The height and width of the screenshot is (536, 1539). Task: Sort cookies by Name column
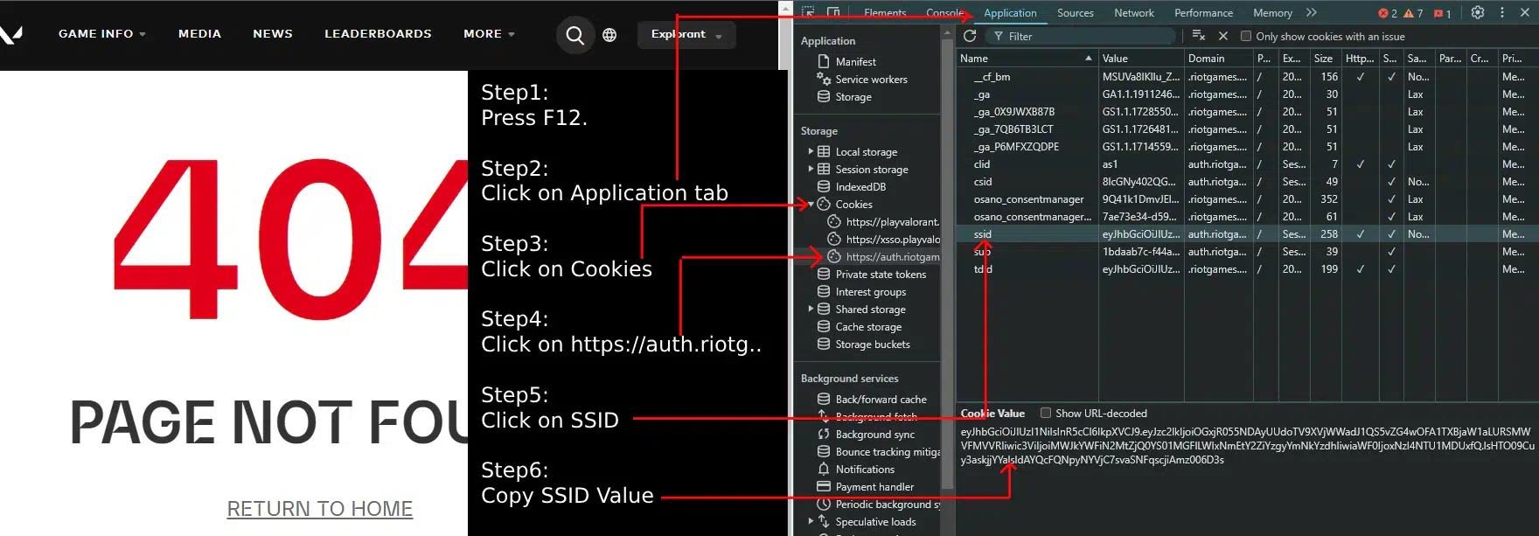(1026, 59)
